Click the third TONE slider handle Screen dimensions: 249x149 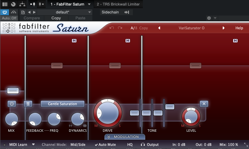tap(158, 113)
